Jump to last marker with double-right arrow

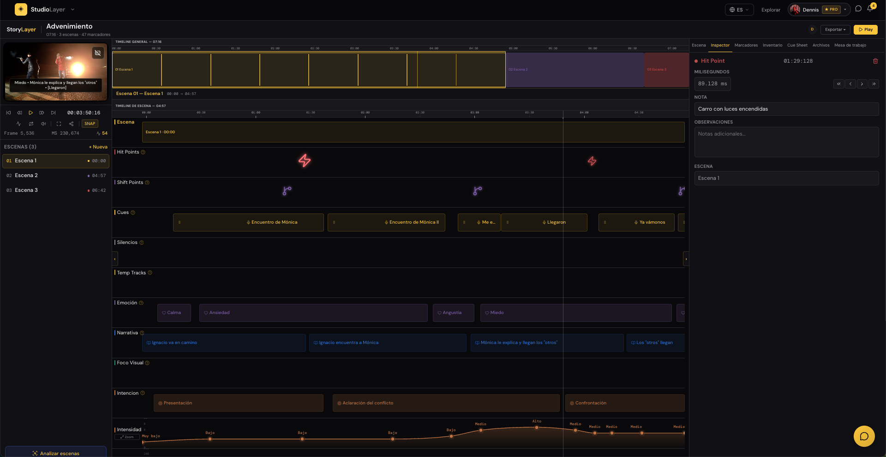tap(874, 84)
